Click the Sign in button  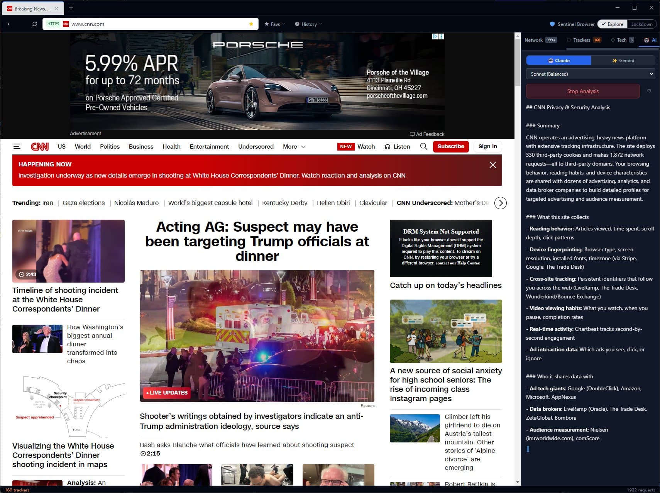click(488, 147)
